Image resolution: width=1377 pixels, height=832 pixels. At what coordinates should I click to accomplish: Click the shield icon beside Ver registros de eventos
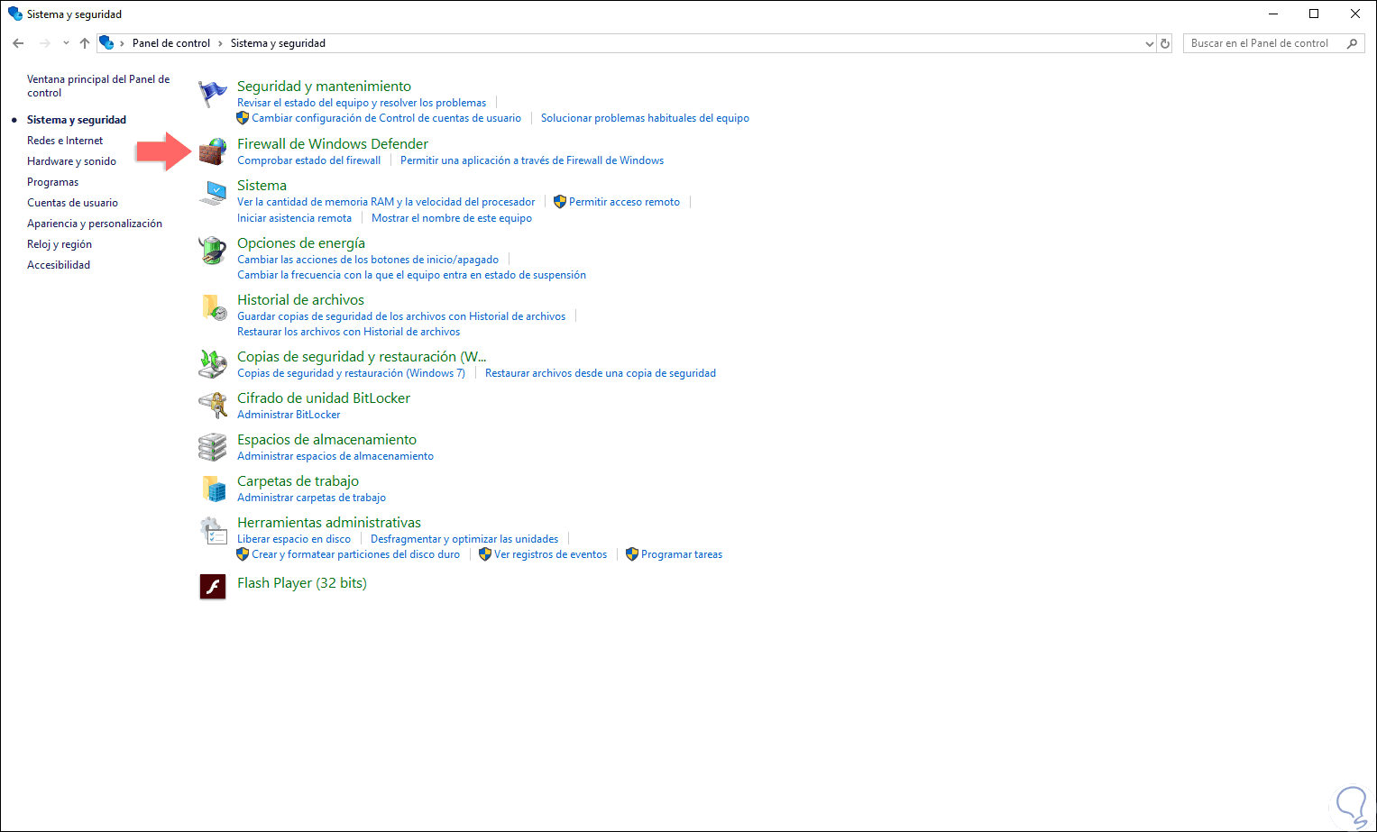pos(485,554)
